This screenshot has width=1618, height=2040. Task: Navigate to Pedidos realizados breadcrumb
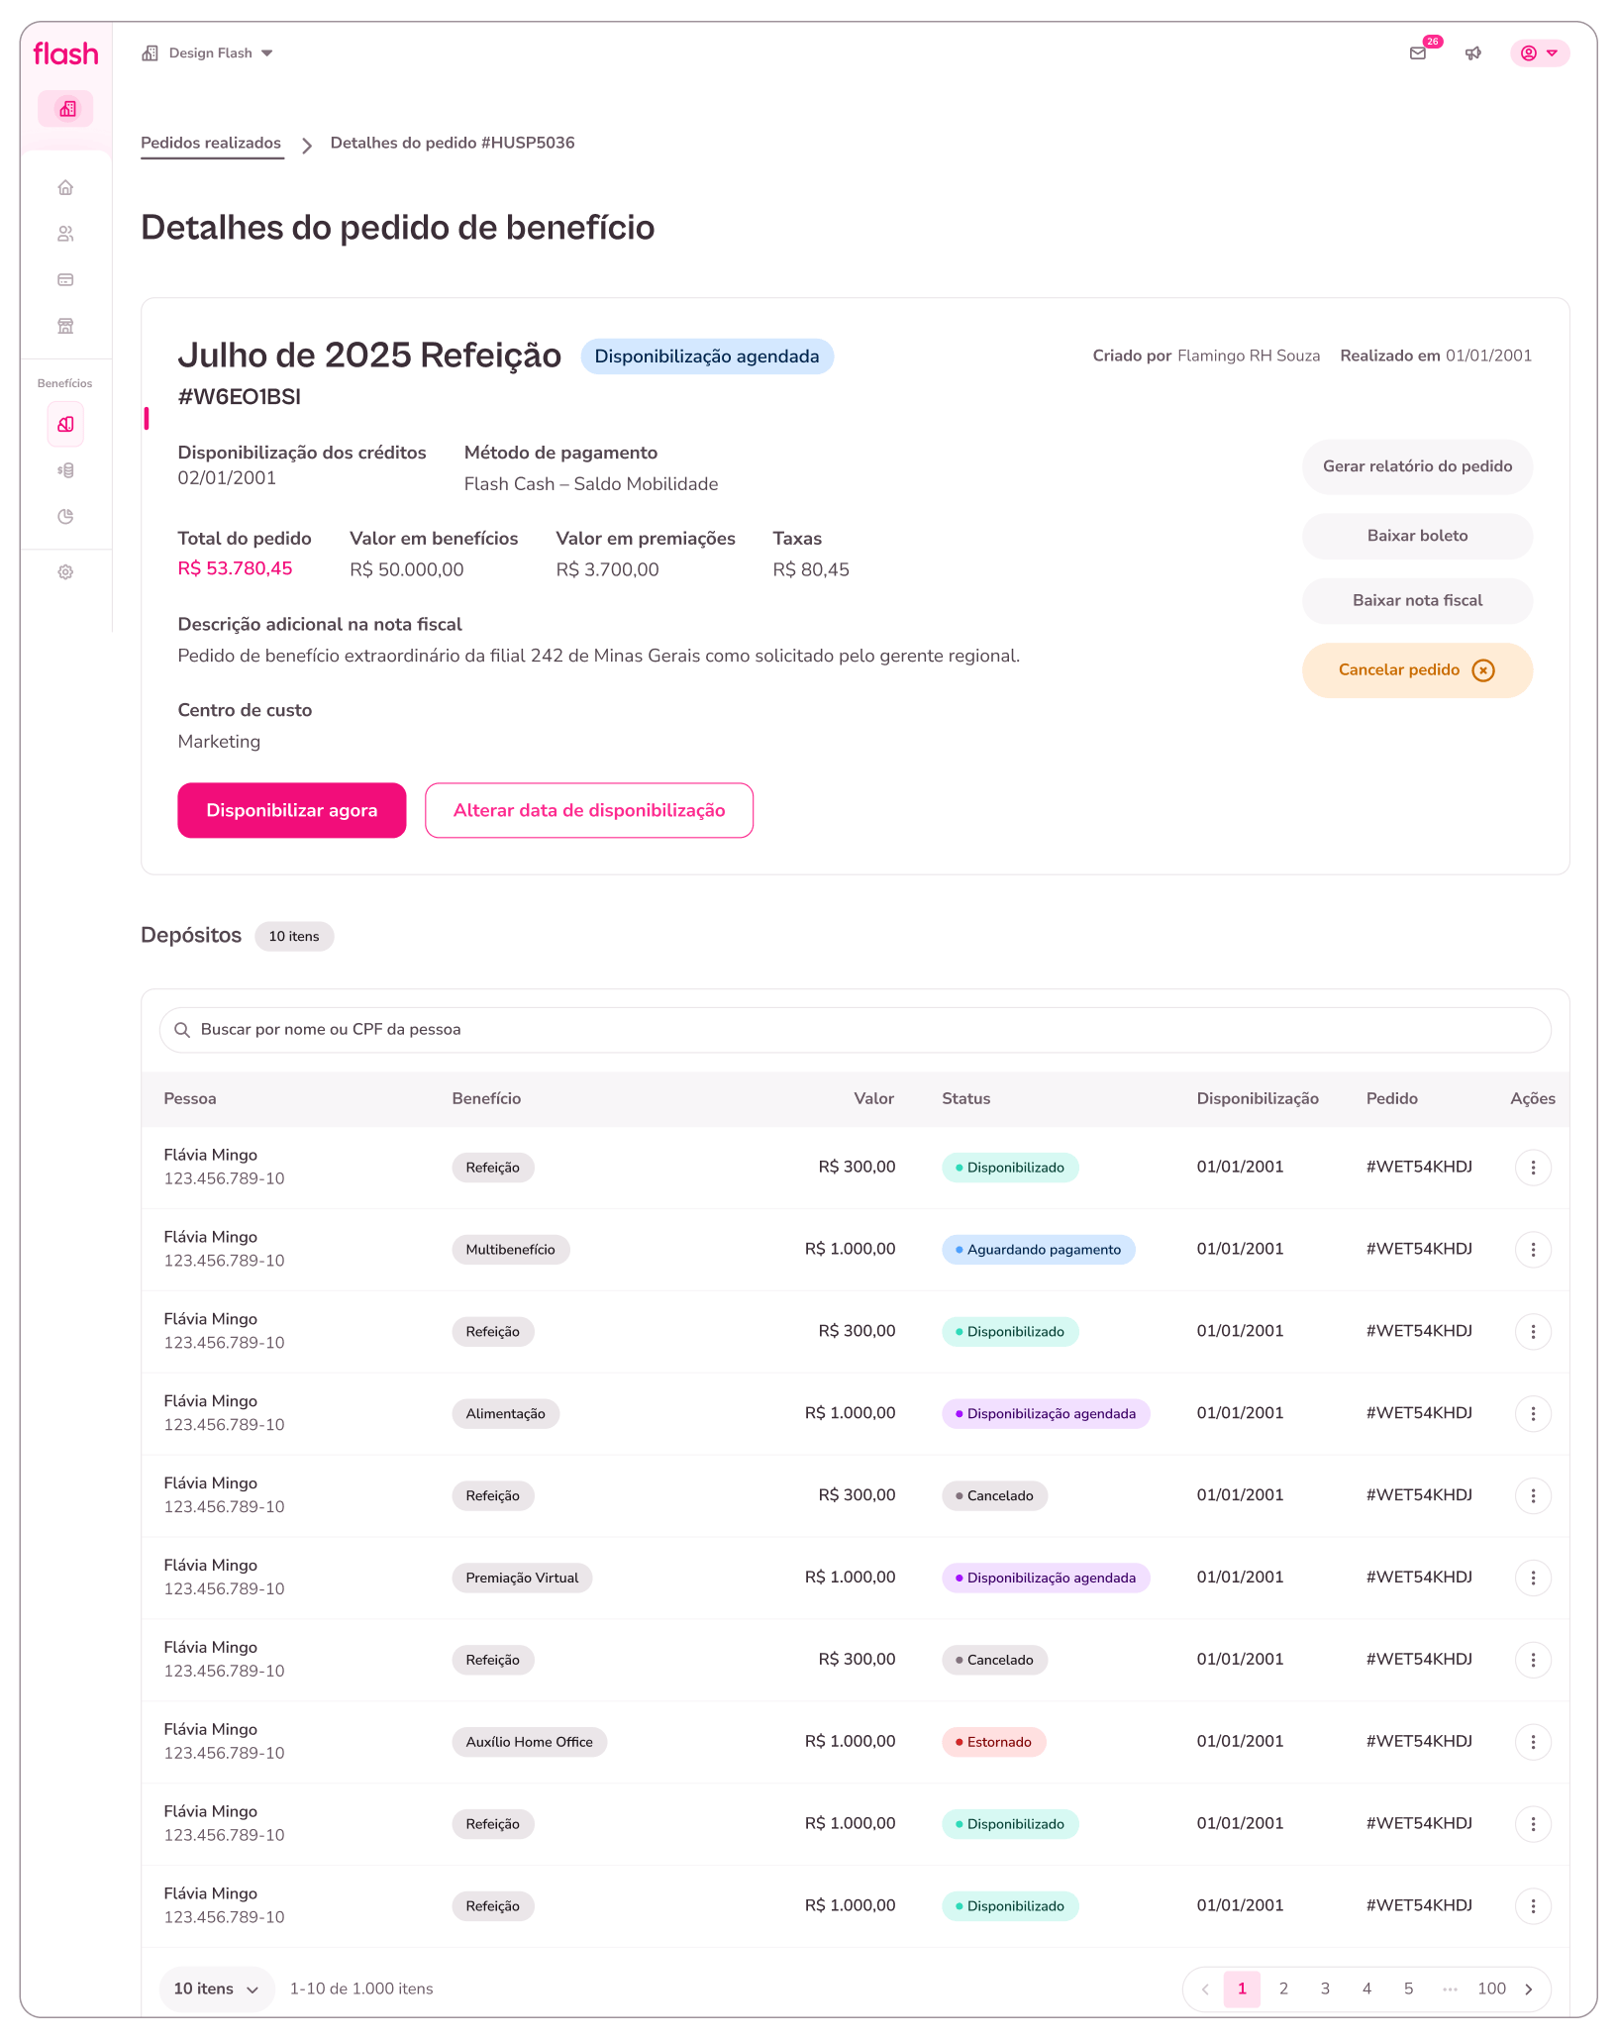coord(211,143)
